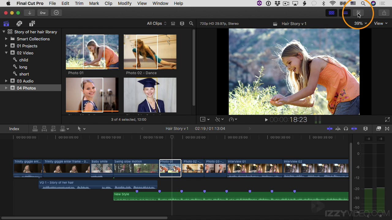Image resolution: width=392 pixels, height=220 pixels.
Task: Show the Effects browser button
Action: (x=379, y=129)
